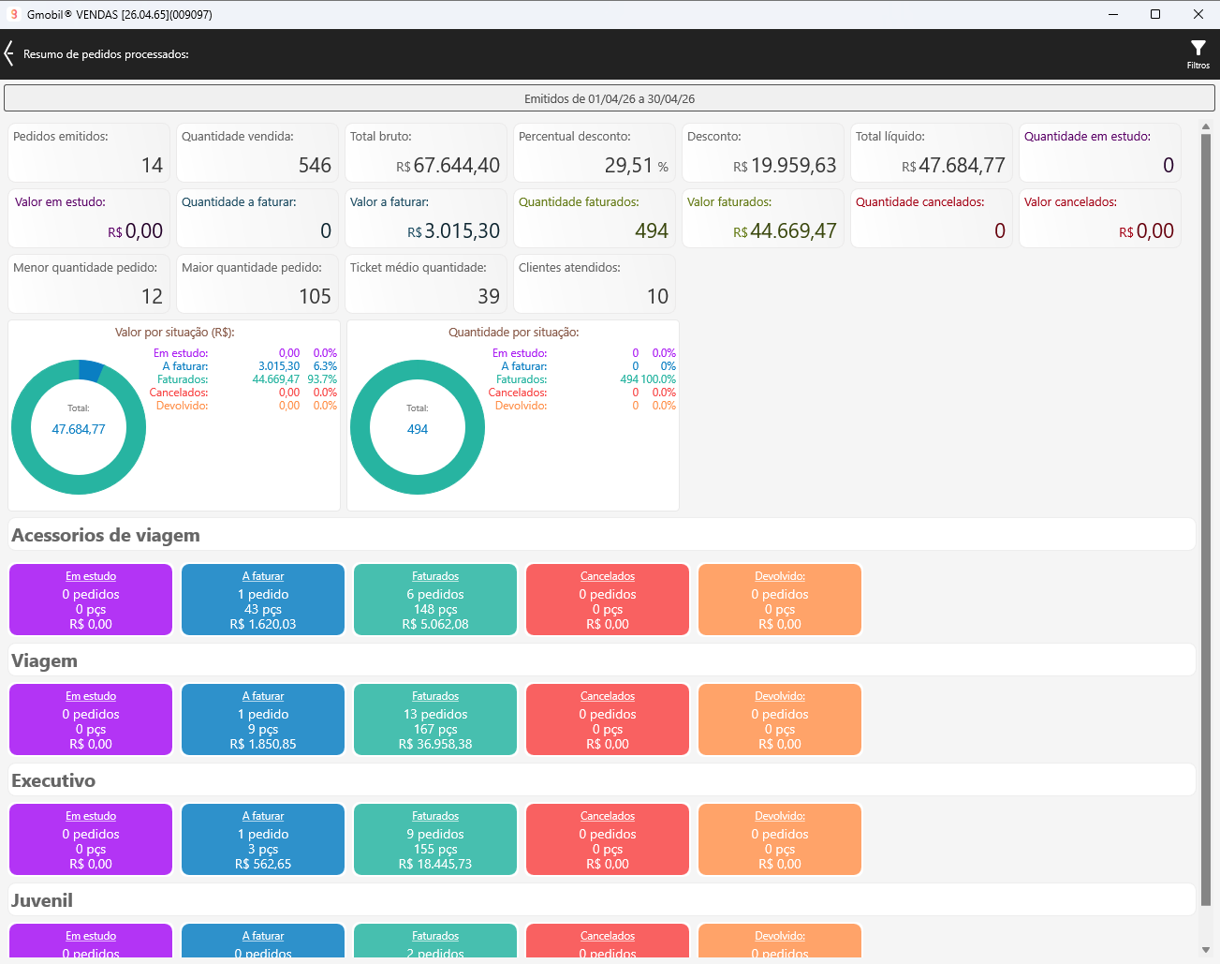
Task: Click the Quantidade a faturar card
Action: click(x=257, y=218)
